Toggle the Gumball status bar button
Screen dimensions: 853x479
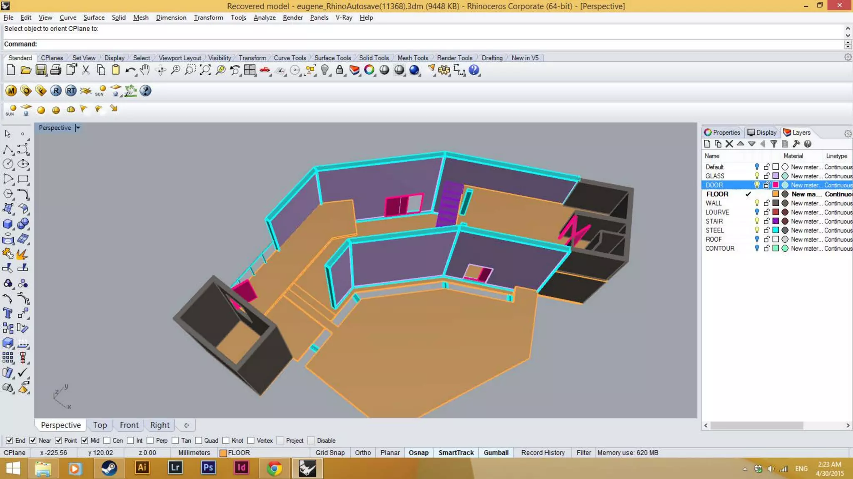pyautogui.click(x=496, y=453)
